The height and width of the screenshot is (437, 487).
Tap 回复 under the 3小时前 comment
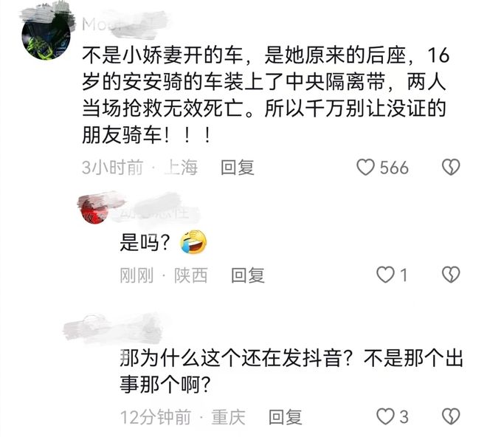point(238,168)
